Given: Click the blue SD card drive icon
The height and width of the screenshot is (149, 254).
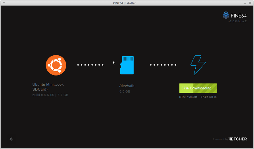Looking at the screenshot, I should [x=127, y=65].
